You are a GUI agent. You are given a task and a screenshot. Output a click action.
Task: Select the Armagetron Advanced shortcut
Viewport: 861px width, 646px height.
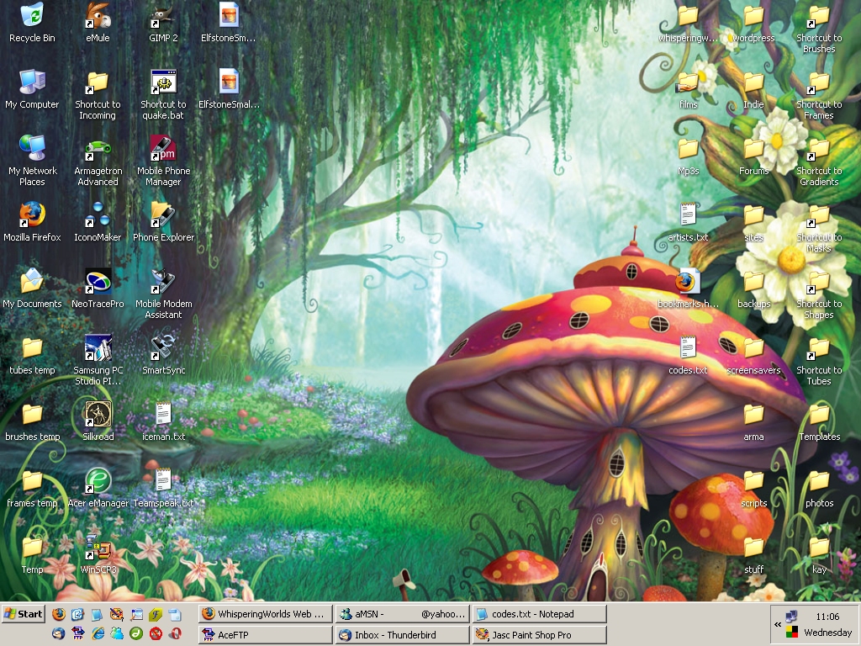pos(98,161)
